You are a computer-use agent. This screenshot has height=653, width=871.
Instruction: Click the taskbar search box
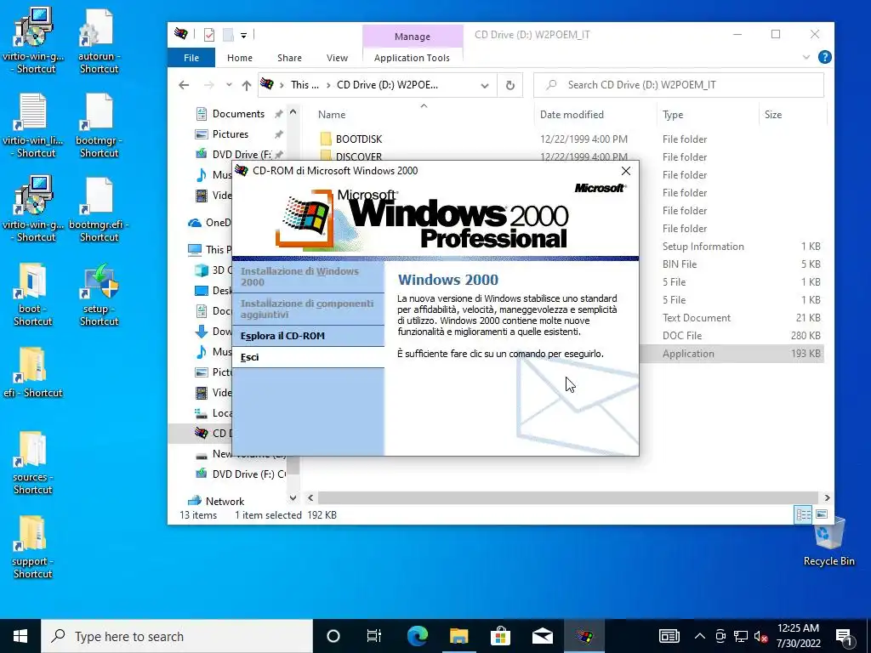pos(177,636)
